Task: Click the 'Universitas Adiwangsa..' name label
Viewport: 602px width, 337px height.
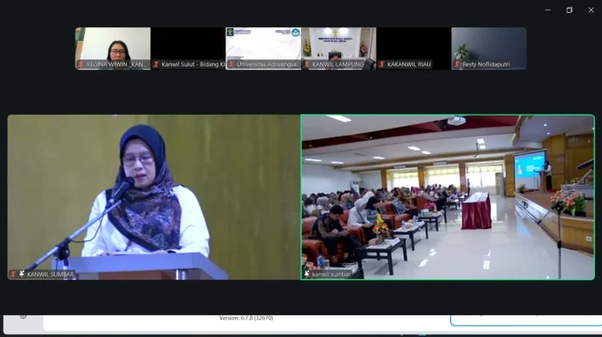Action: [x=267, y=64]
